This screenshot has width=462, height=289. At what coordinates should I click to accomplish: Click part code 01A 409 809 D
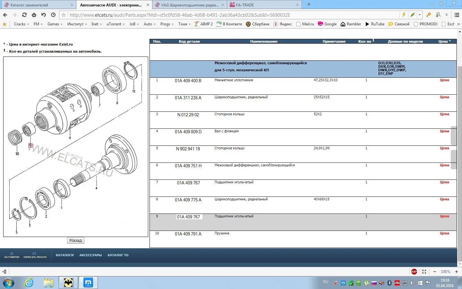click(x=188, y=132)
